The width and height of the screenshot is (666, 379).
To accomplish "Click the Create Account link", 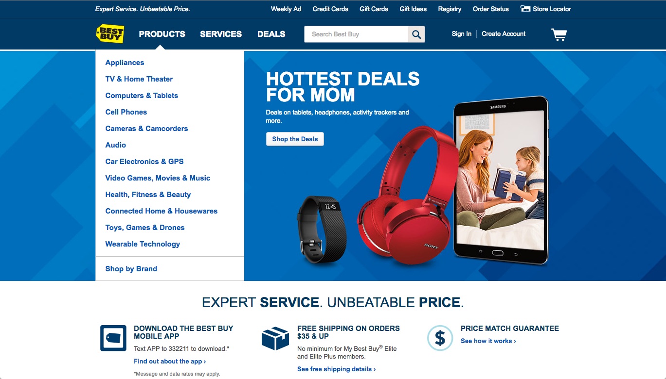I will [504, 34].
